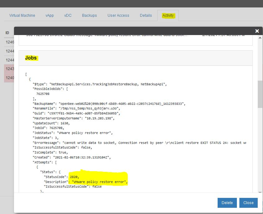The height and width of the screenshot is (214, 263).
Task: Click the Close button in the dialog footer
Action: coord(248,203)
